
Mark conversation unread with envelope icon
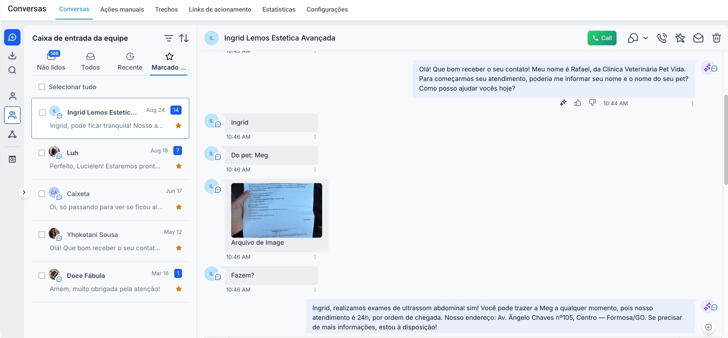pos(698,38)
